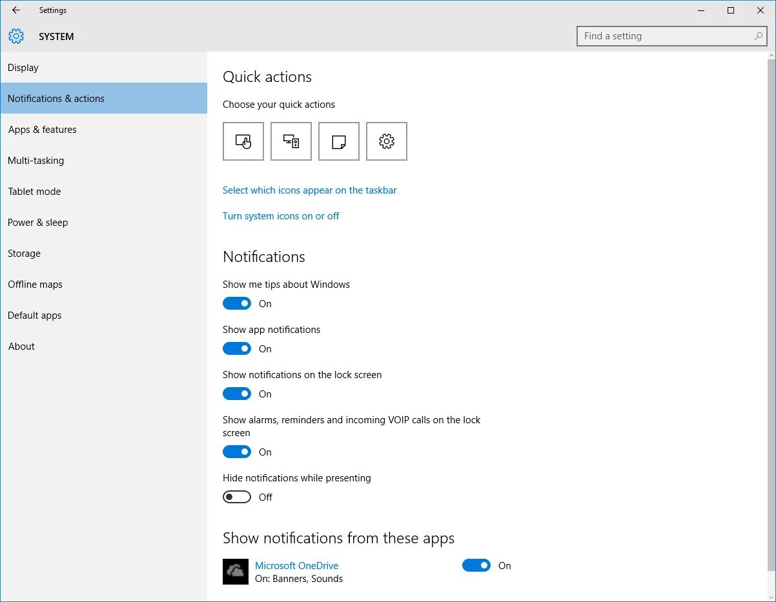This screenshot has height=602, width=776.
Task: Select the Connect quick action tile
Action: pyautogui.click(x=291, y=141)
